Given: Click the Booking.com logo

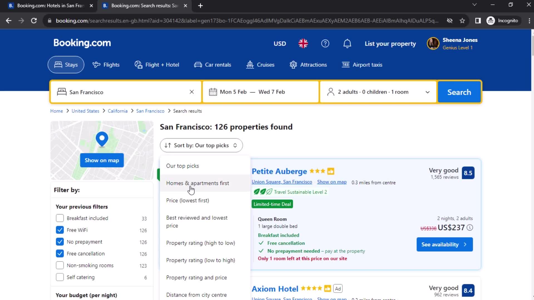Looking at the screenshot, I should click(x=82, y=43).
